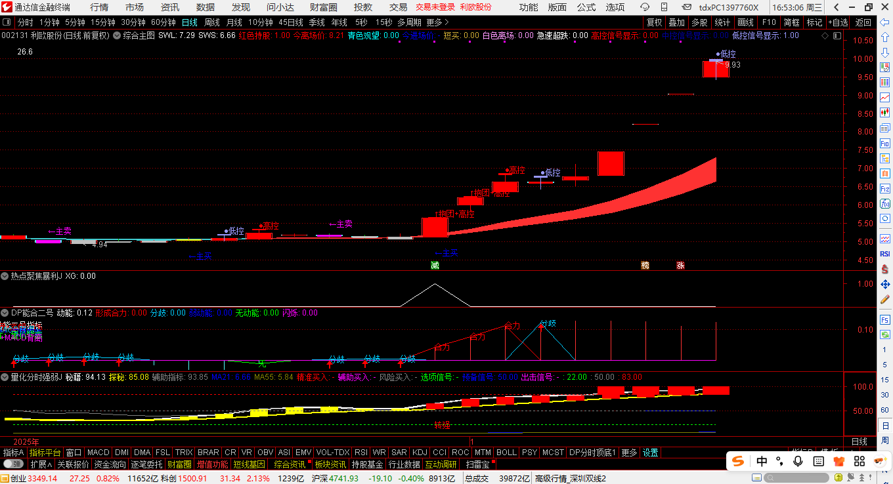This screenshot has height=484, width=893.
Task: Open the 资金流向 tab
Action: click(110, 464)
